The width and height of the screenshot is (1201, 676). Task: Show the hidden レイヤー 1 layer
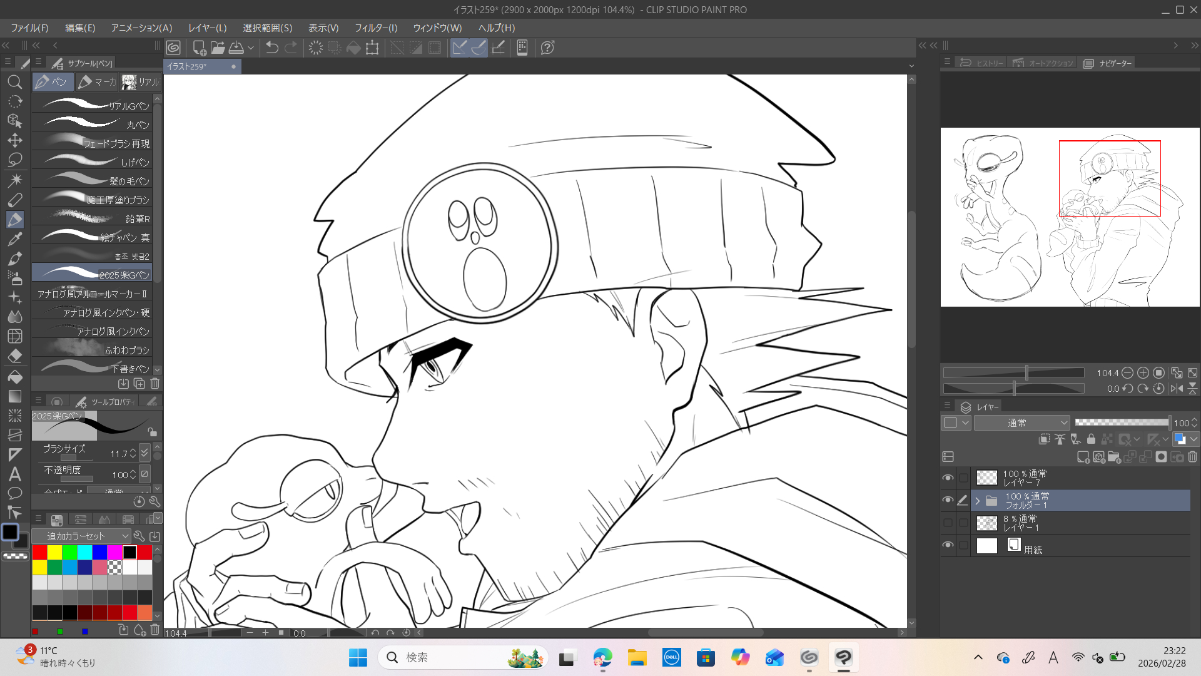pyautogui.click(x=948, y=523)
